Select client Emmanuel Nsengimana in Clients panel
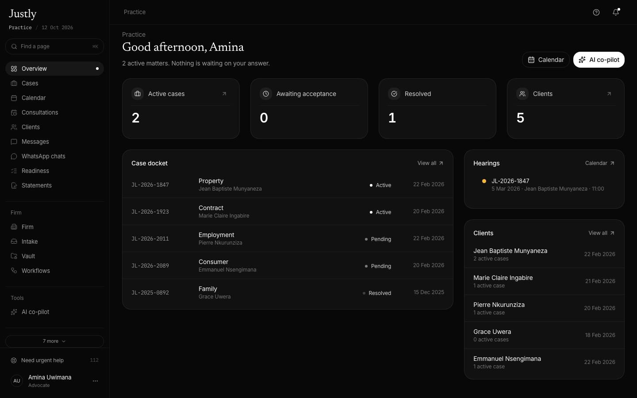 pyautogui.click(x=544, y=362)
